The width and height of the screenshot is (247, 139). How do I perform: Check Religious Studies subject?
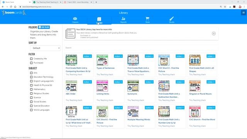click(x=31, y=93)
